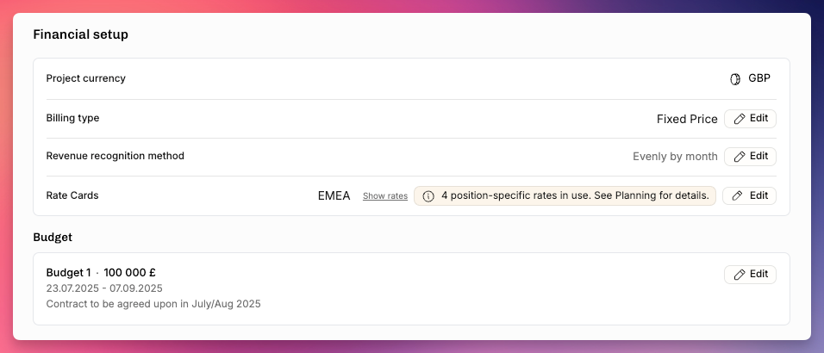Click the contract description under Budget 1
The width and height of the screenshot is (824, 353).
[x=153, y=304]
